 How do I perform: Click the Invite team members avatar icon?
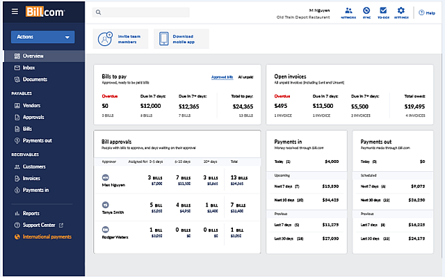(x=105, y=39)
